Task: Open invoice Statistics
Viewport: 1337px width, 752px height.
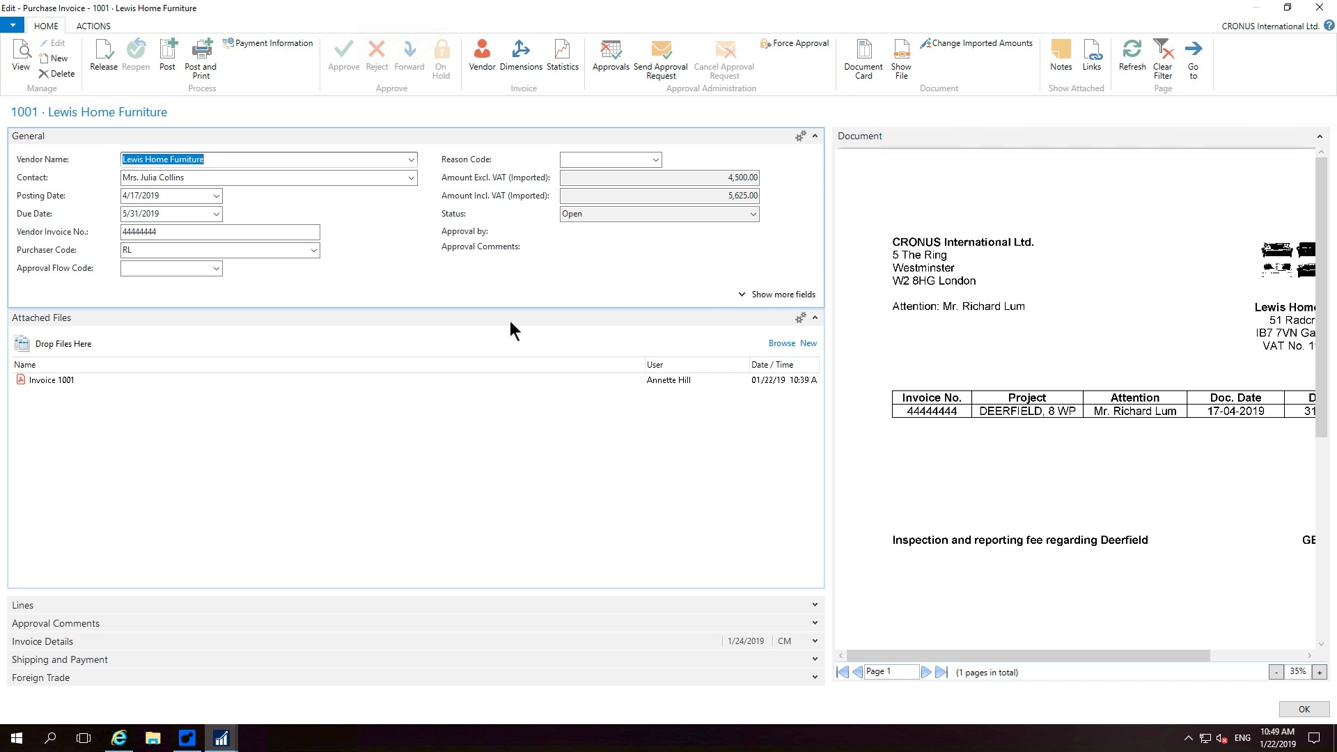Action: click(x=562, y=56)
